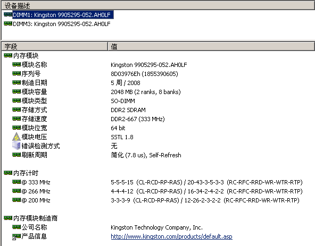The image size is (315, 246).
Task: Select DIMM3: Kingston 9905295-052.AH0LF entry
Action: click(62, 24)
